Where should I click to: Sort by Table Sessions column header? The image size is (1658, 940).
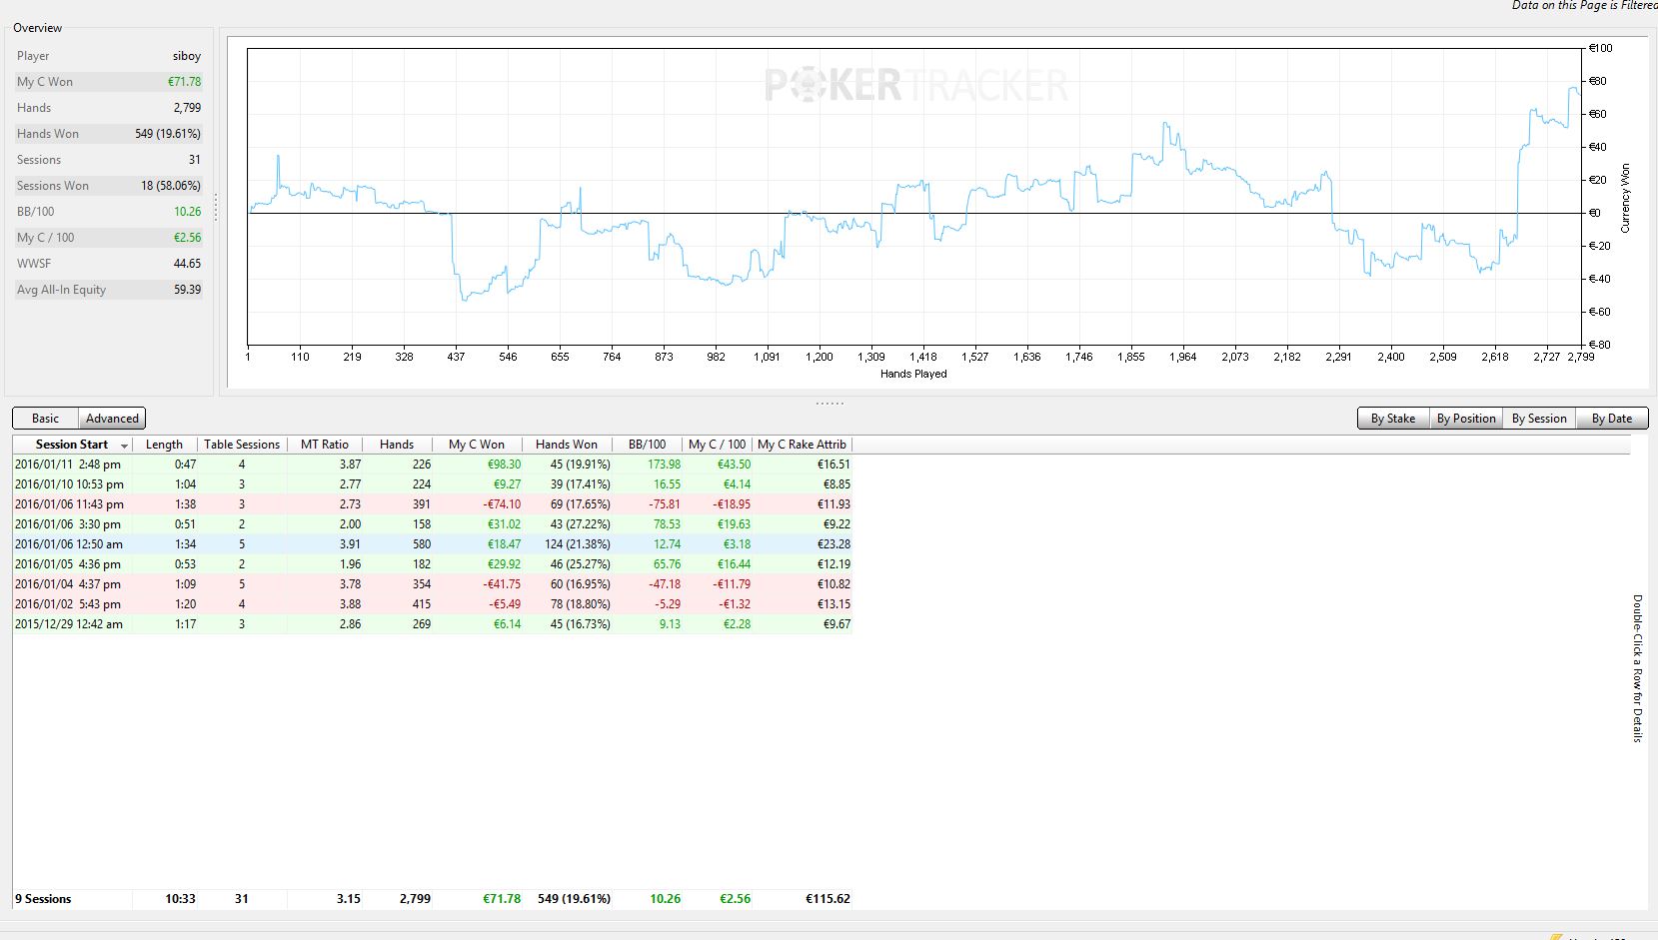[x=242, y=445]
